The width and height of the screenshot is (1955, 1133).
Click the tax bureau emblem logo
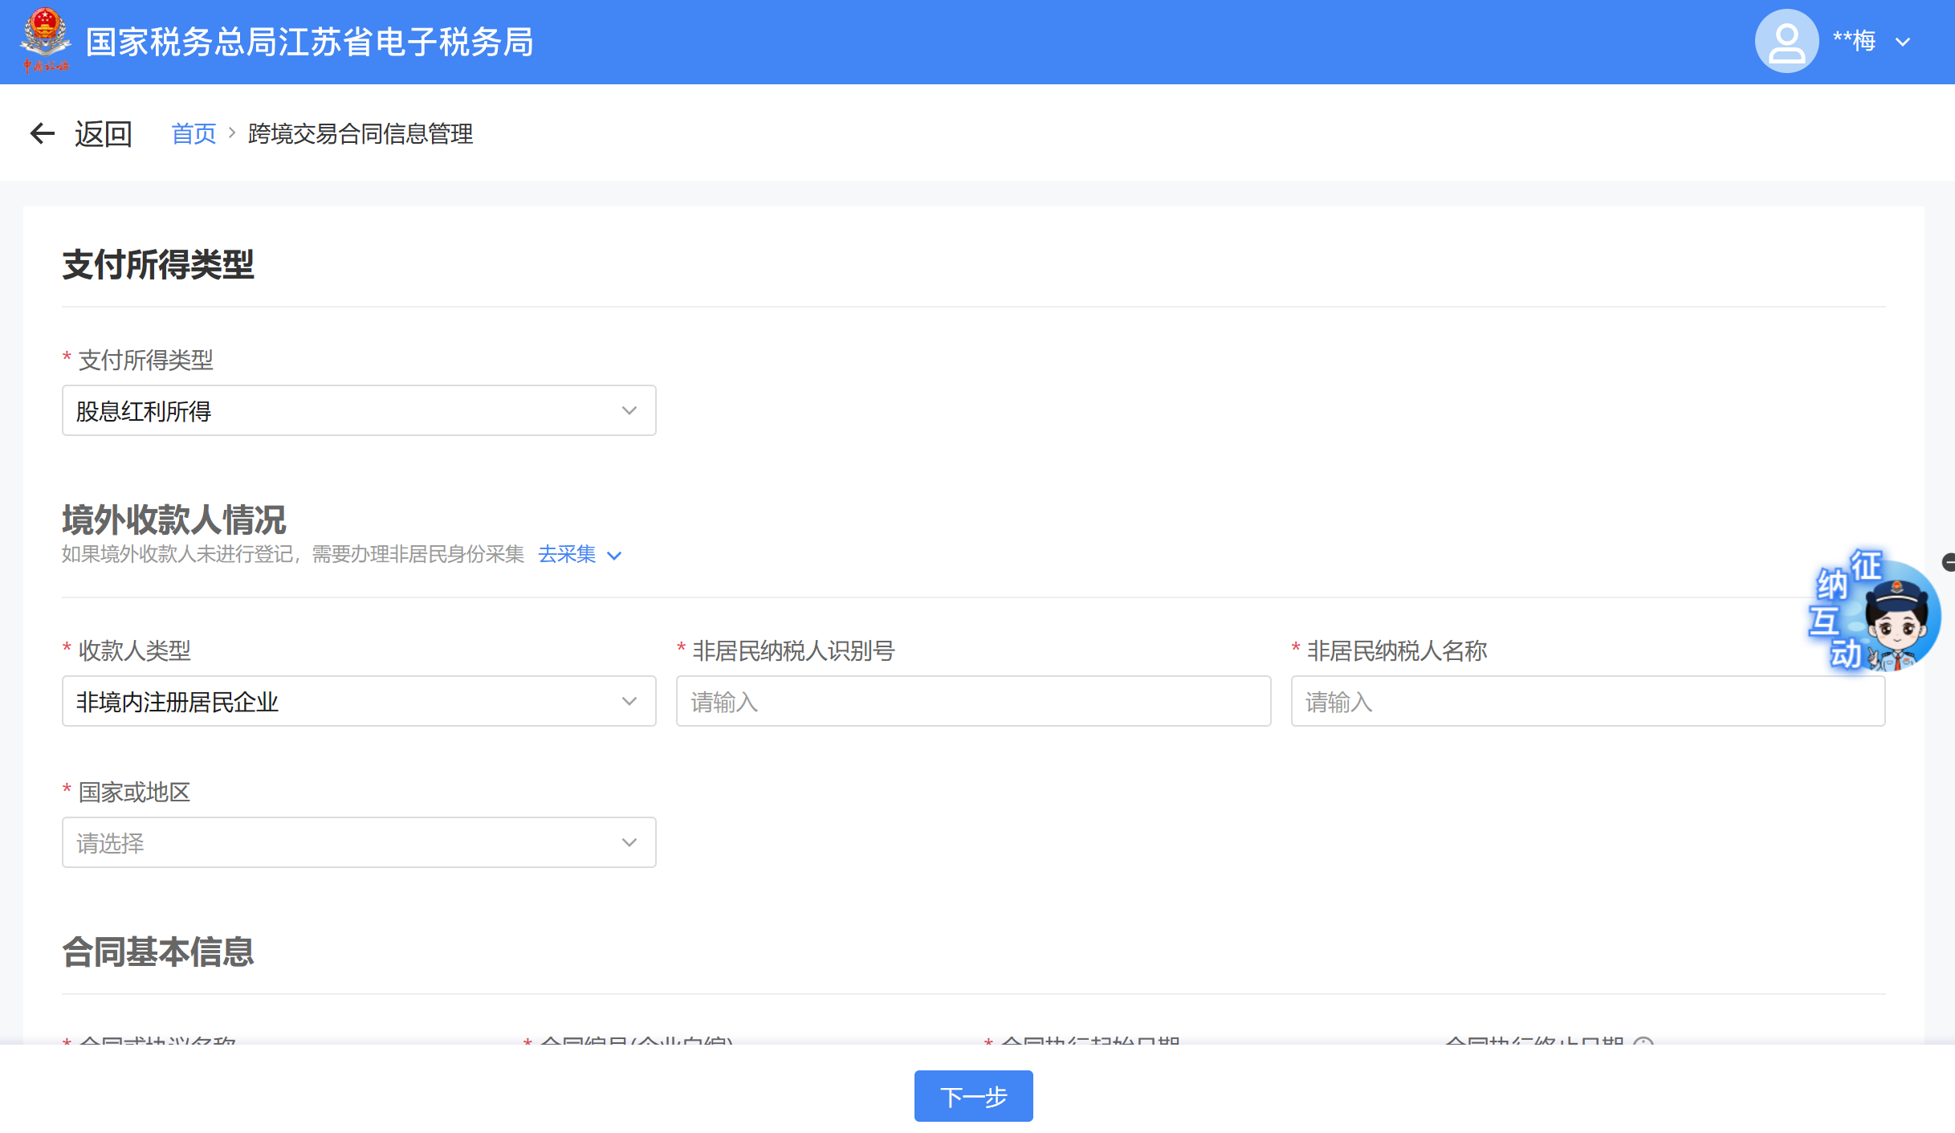tap(45, 41)
